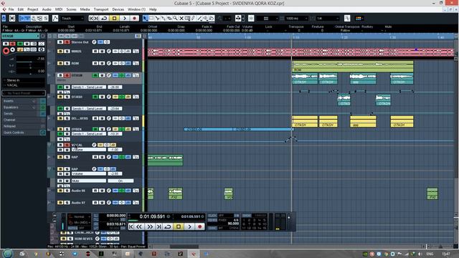Mute the ROM track
Viewport: 459px width, 258px height.
(x=60, y=63)
